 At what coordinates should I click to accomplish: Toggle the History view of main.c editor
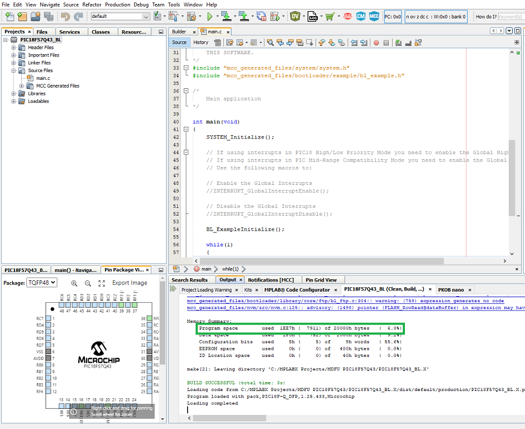tap(201, 42)
